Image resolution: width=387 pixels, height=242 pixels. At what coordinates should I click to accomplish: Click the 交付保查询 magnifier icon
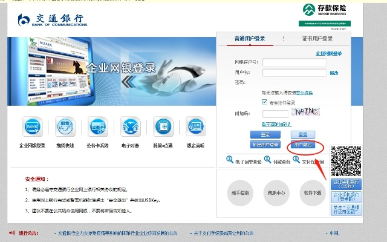pos(296,160)
